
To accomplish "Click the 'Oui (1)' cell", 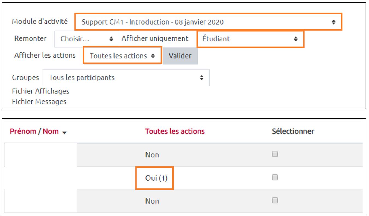I will point(156,178).
